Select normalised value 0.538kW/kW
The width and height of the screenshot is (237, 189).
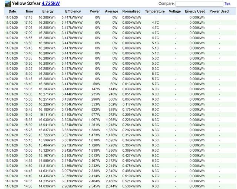tap(132, 186)
